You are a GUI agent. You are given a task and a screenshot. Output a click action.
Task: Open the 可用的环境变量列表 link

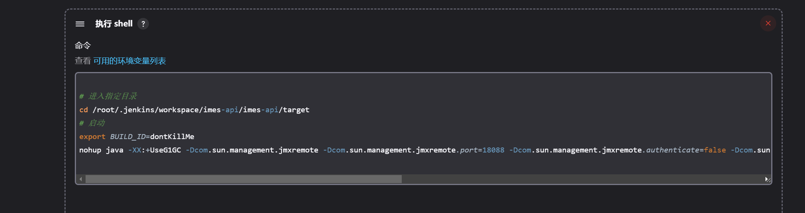pyautogui.click(x=130, y=61)
